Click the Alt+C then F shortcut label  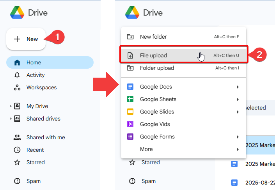pos(226,37)
